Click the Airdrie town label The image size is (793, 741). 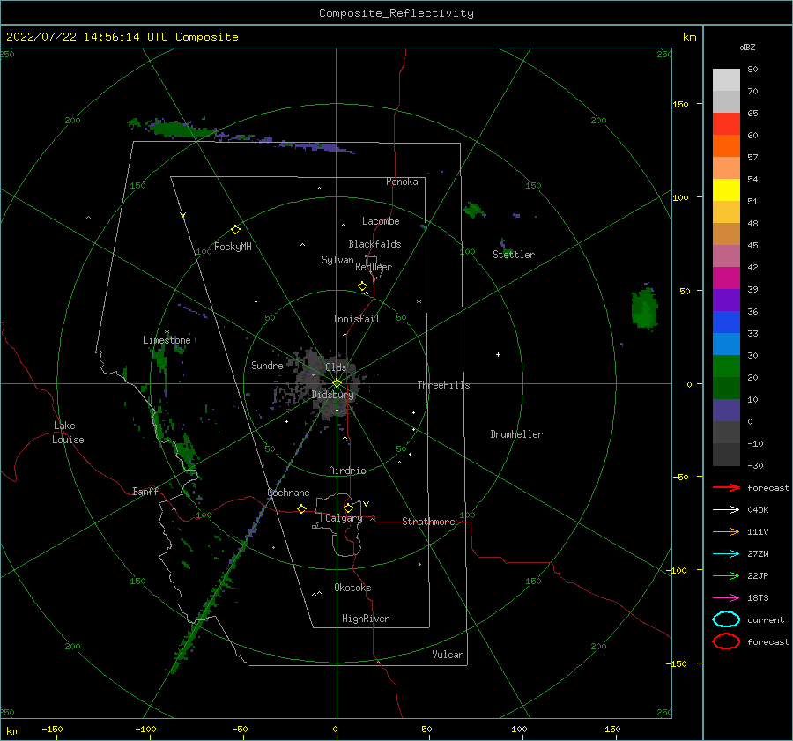tap(347, 471)
